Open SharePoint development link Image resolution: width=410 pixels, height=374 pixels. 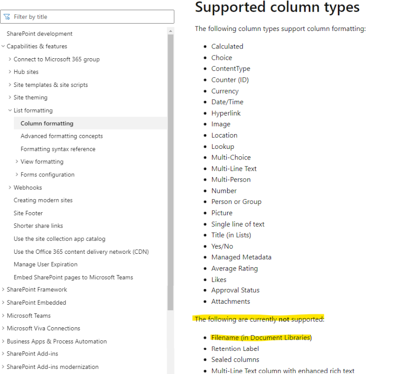click(x=39, y=34)
